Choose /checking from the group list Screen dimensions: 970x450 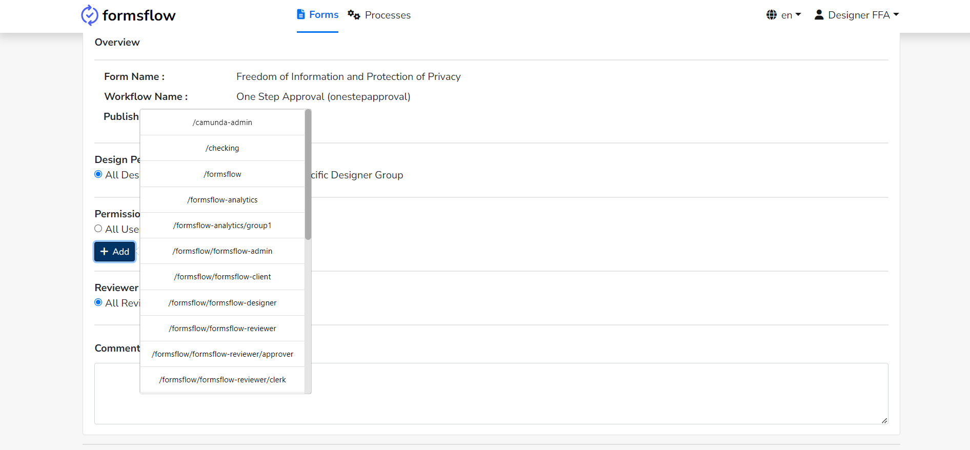223,148
